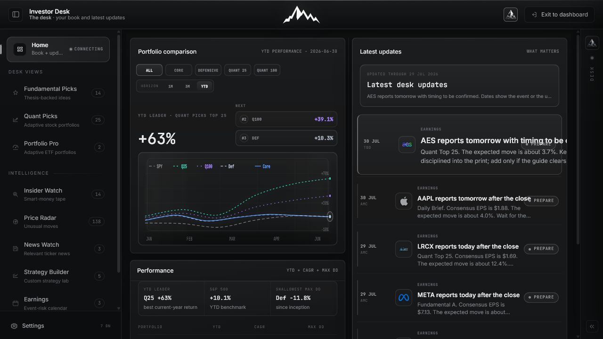The width and height of the screenshot is (603, 339).
Task: Set horizon to YTD
Action: [x=204, y=86]
